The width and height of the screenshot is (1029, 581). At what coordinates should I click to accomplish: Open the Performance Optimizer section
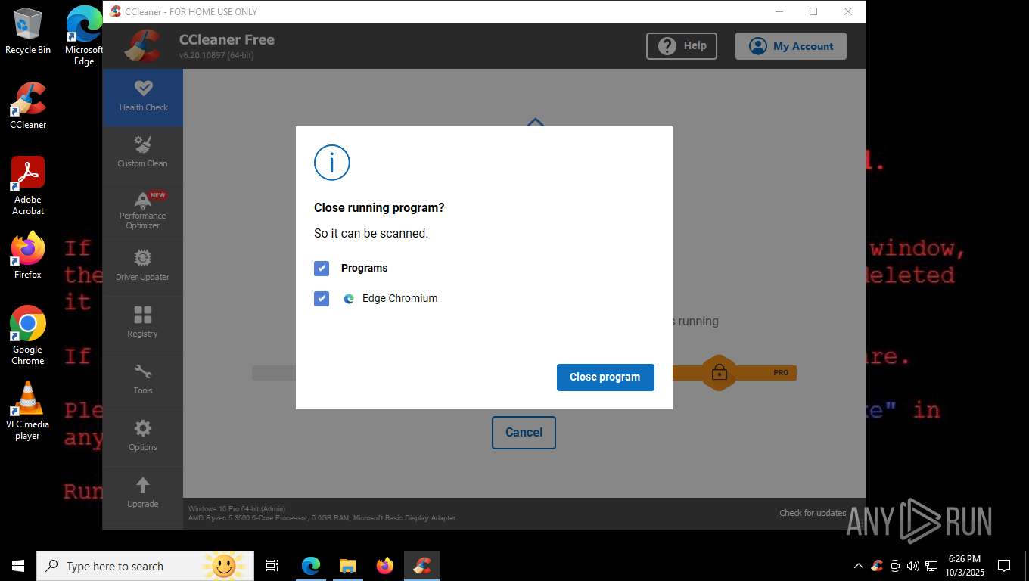coord(143,211)
